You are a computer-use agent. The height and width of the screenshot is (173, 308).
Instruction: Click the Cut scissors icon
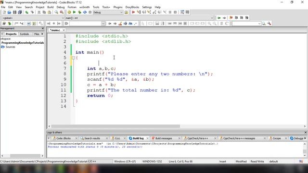coord(39,12)
